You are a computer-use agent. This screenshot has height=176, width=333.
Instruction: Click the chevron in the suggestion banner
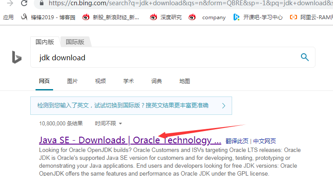[x=224, y=106]
